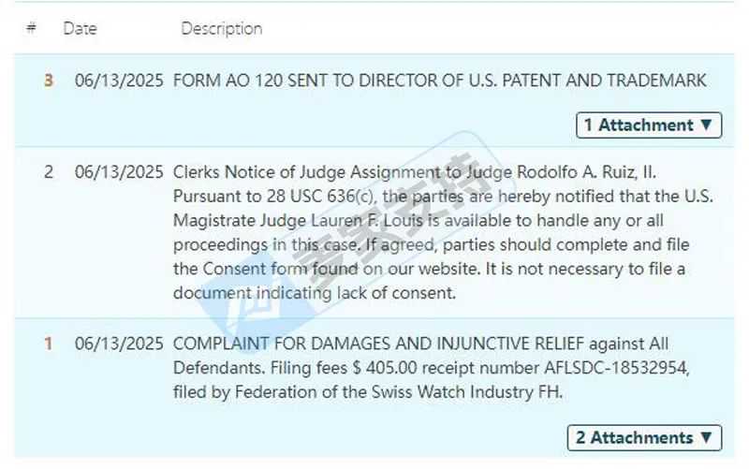Click the Description column header
The height and width of the screenshot is (469, 749).
point(222,29)
